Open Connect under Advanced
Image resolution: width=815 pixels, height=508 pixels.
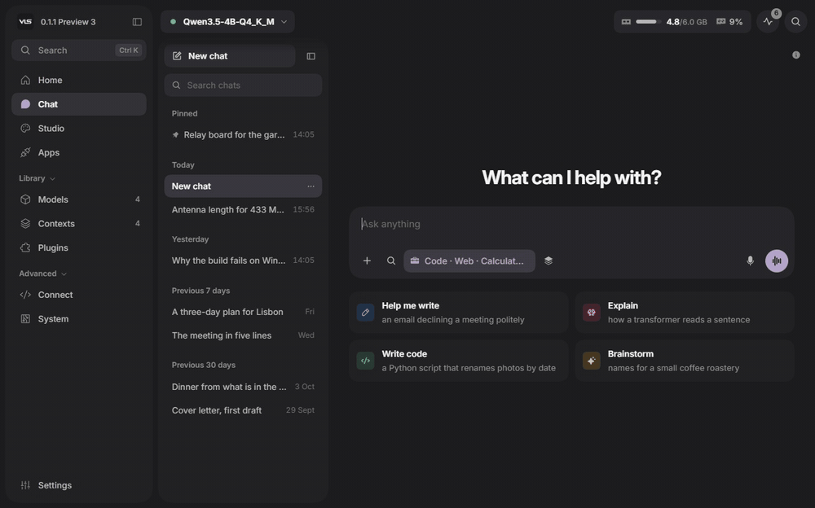(79, 295)
